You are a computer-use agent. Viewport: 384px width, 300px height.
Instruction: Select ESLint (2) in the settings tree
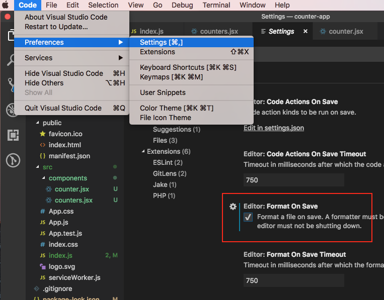pos(168,163)
